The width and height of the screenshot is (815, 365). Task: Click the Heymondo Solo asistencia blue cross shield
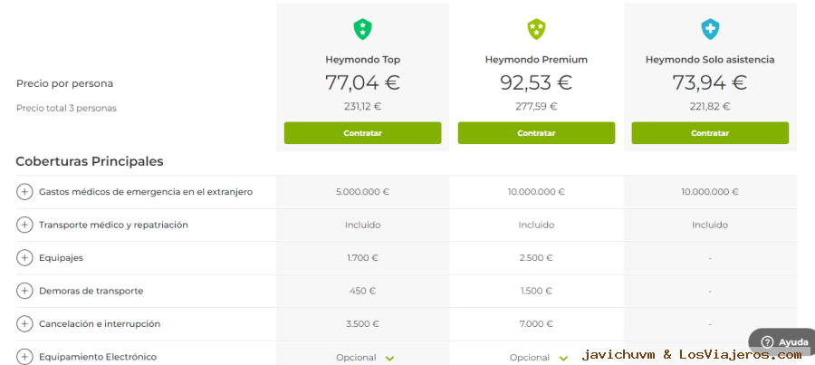coord(710,29)
